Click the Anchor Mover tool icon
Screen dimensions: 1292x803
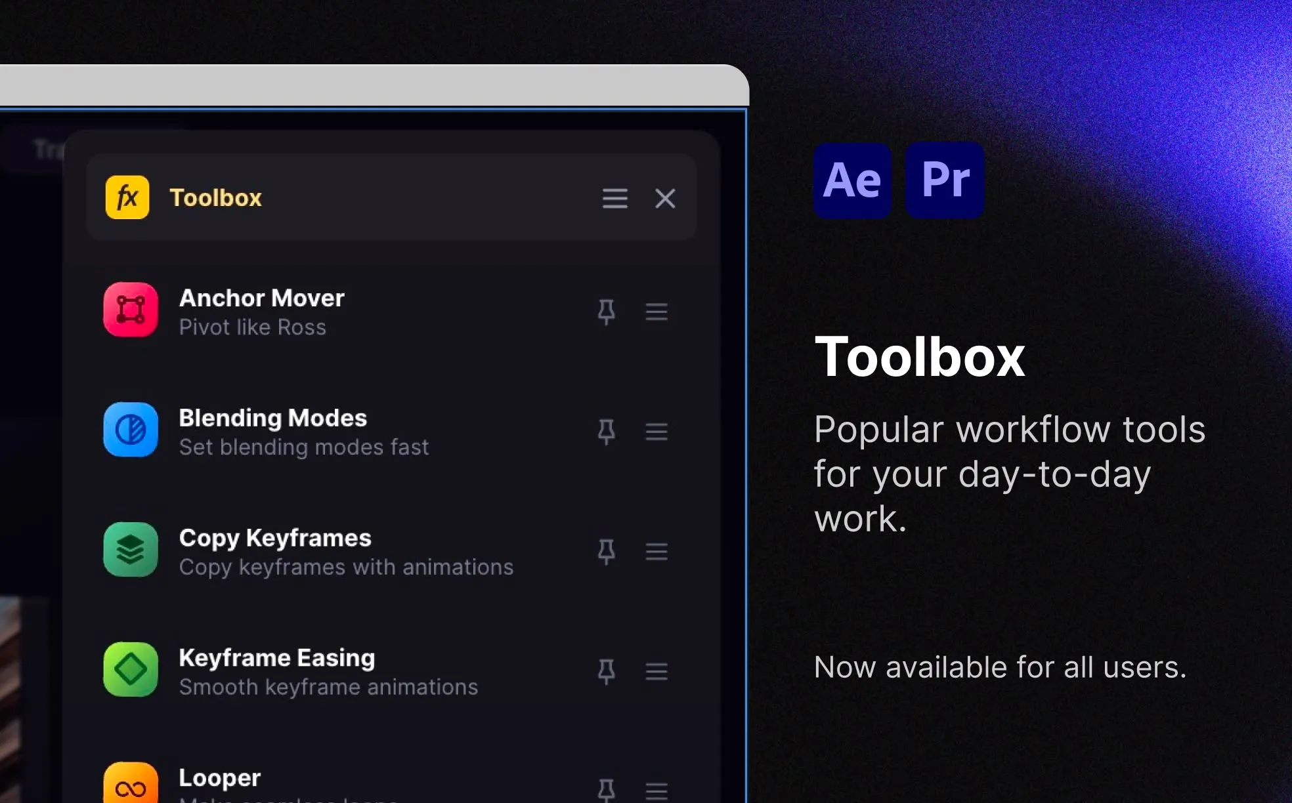pos(131,310)
